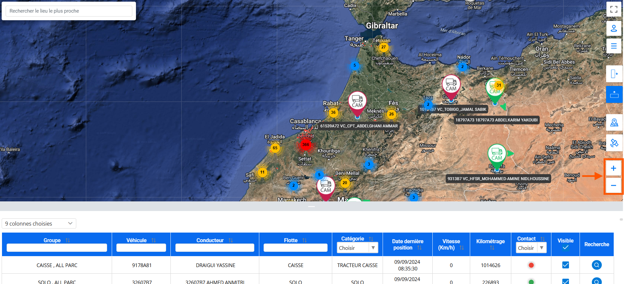
Task: Click the TRACTEUR CAISSE category cell
Action: click(357, 265)
